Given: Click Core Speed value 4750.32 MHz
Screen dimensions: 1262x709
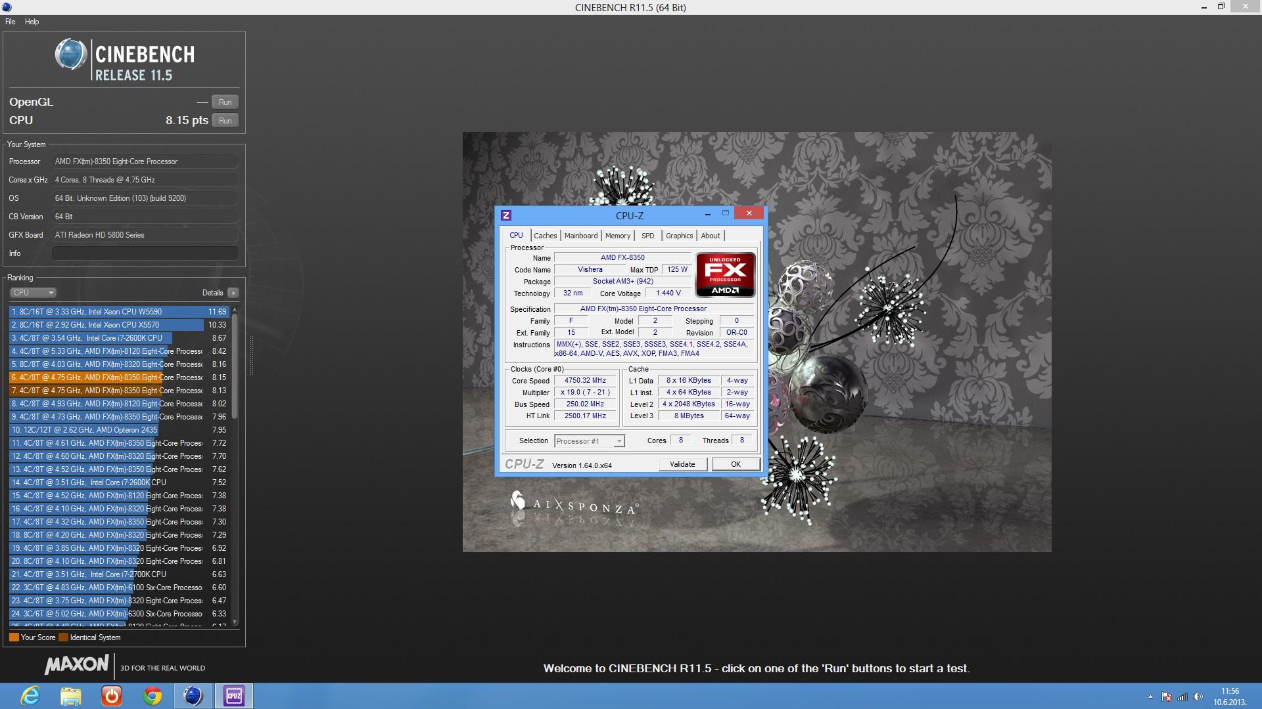Looking at the screenshot, I should point(585,381).
